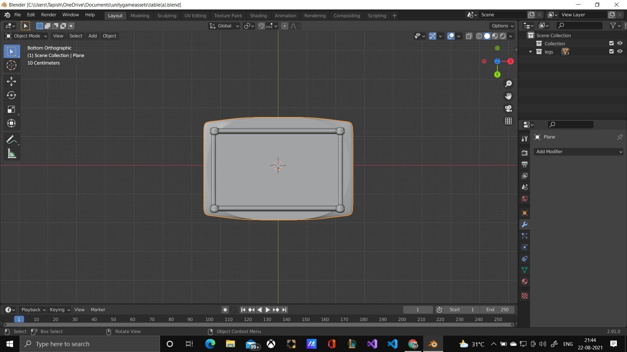The image size is (627, 352).
Task: Toggle X-ray mode
Action: click(x=469, y=36)
